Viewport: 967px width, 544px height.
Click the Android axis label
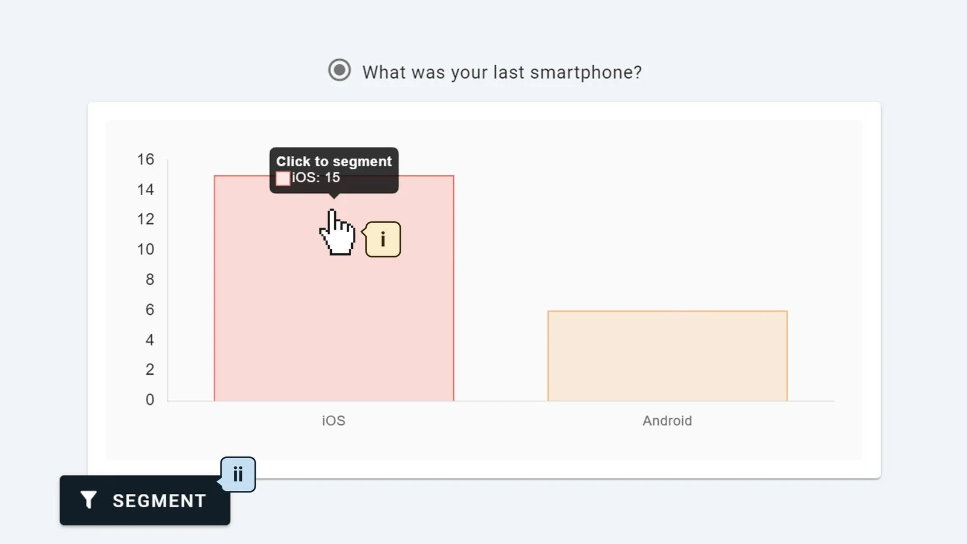pyautogui.click(x=667, y=421)
